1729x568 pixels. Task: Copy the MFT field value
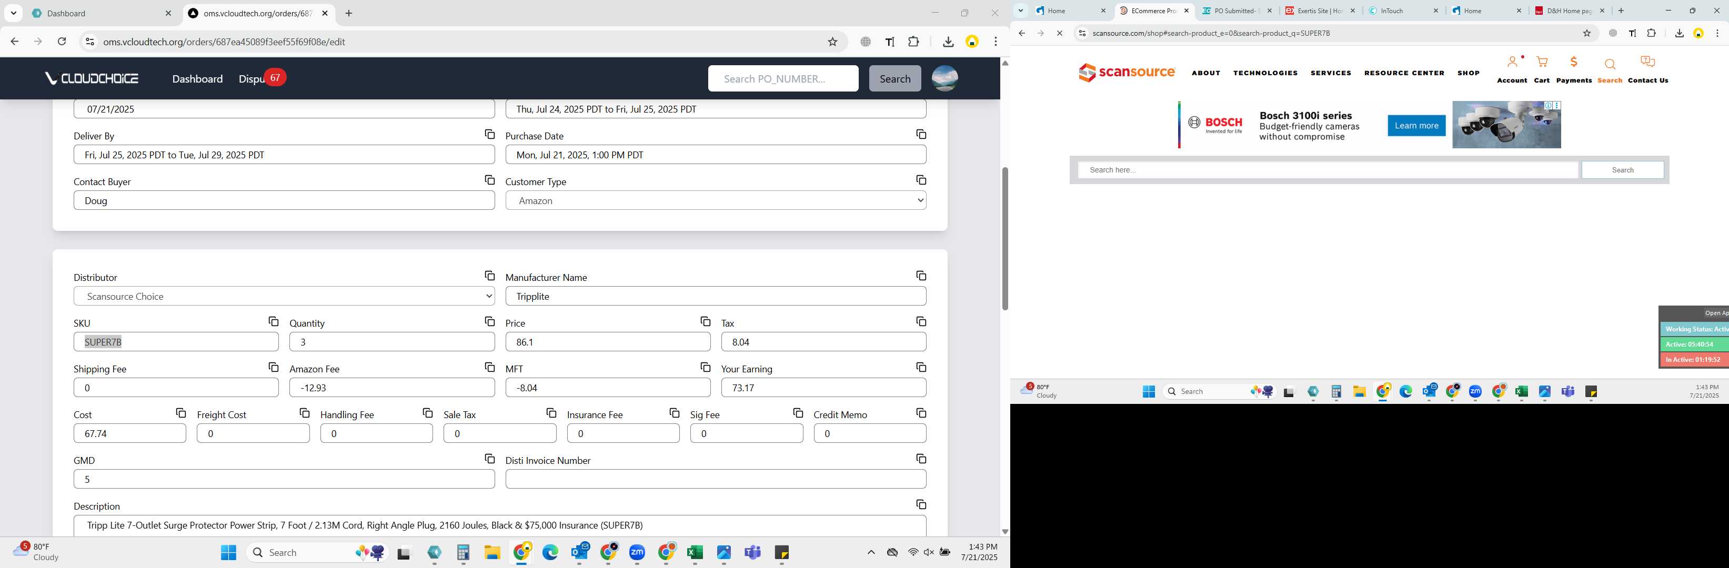point(705,368)
